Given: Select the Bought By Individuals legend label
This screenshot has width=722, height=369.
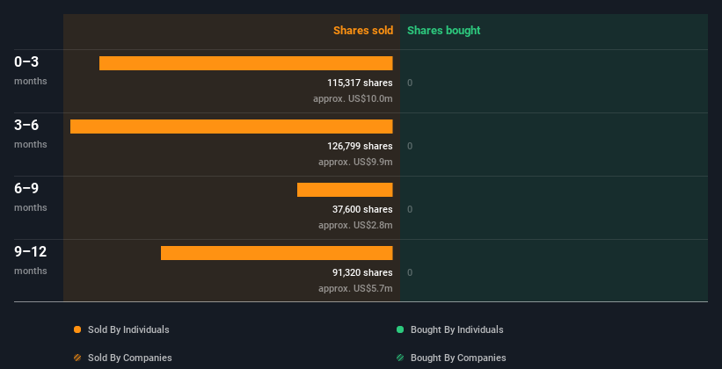Looking at the screenshot, I should pyautogui.click(x=456, y=329).
